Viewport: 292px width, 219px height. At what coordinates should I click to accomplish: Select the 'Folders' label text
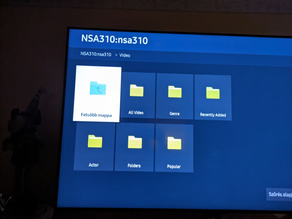134,166
